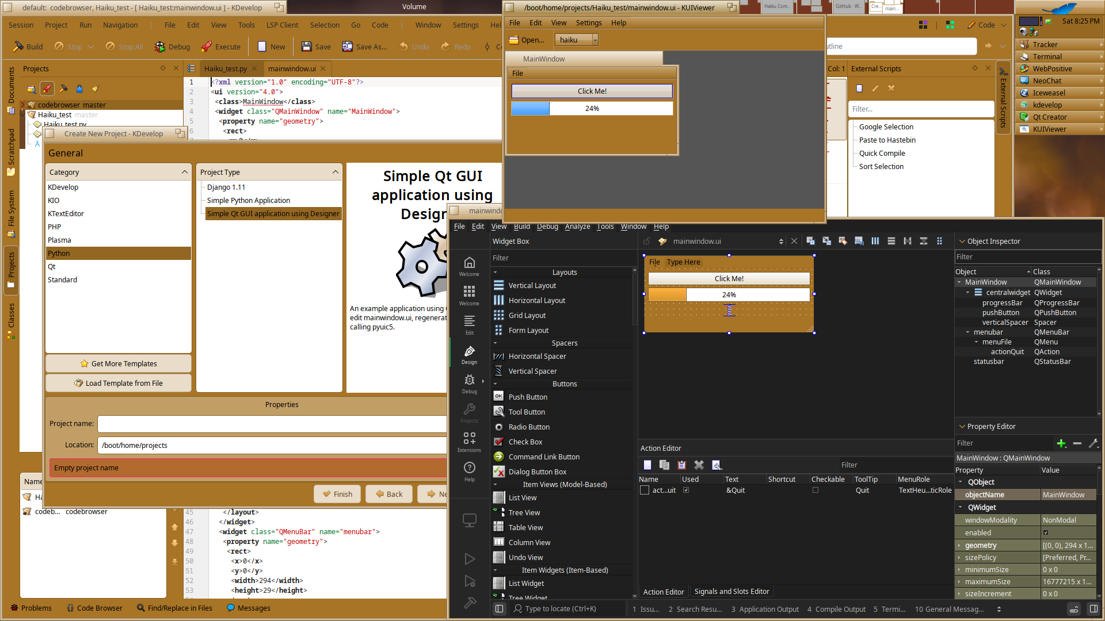Click the delete action icon in Action Editor
This screenshot has width=1105, height=621.
[x=699, y=465]
